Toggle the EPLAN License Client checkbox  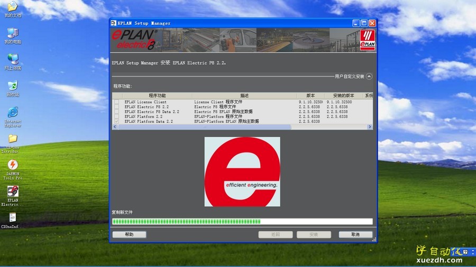click(x=116, y=102)
